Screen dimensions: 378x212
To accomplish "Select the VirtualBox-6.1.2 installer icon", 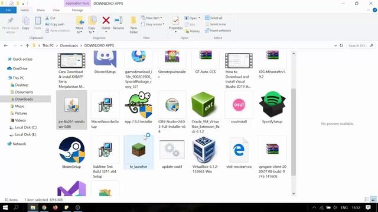I will pos(205,150).
